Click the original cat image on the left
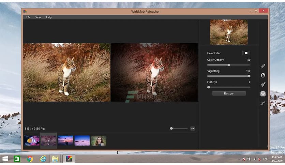 [x=66, y=72]
